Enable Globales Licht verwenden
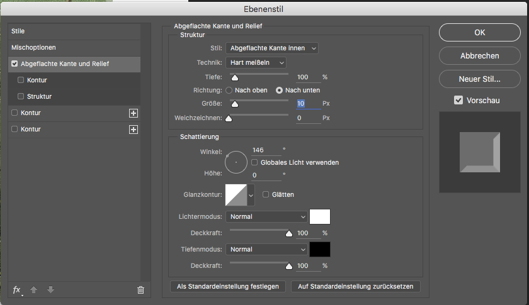 [254, 162]
